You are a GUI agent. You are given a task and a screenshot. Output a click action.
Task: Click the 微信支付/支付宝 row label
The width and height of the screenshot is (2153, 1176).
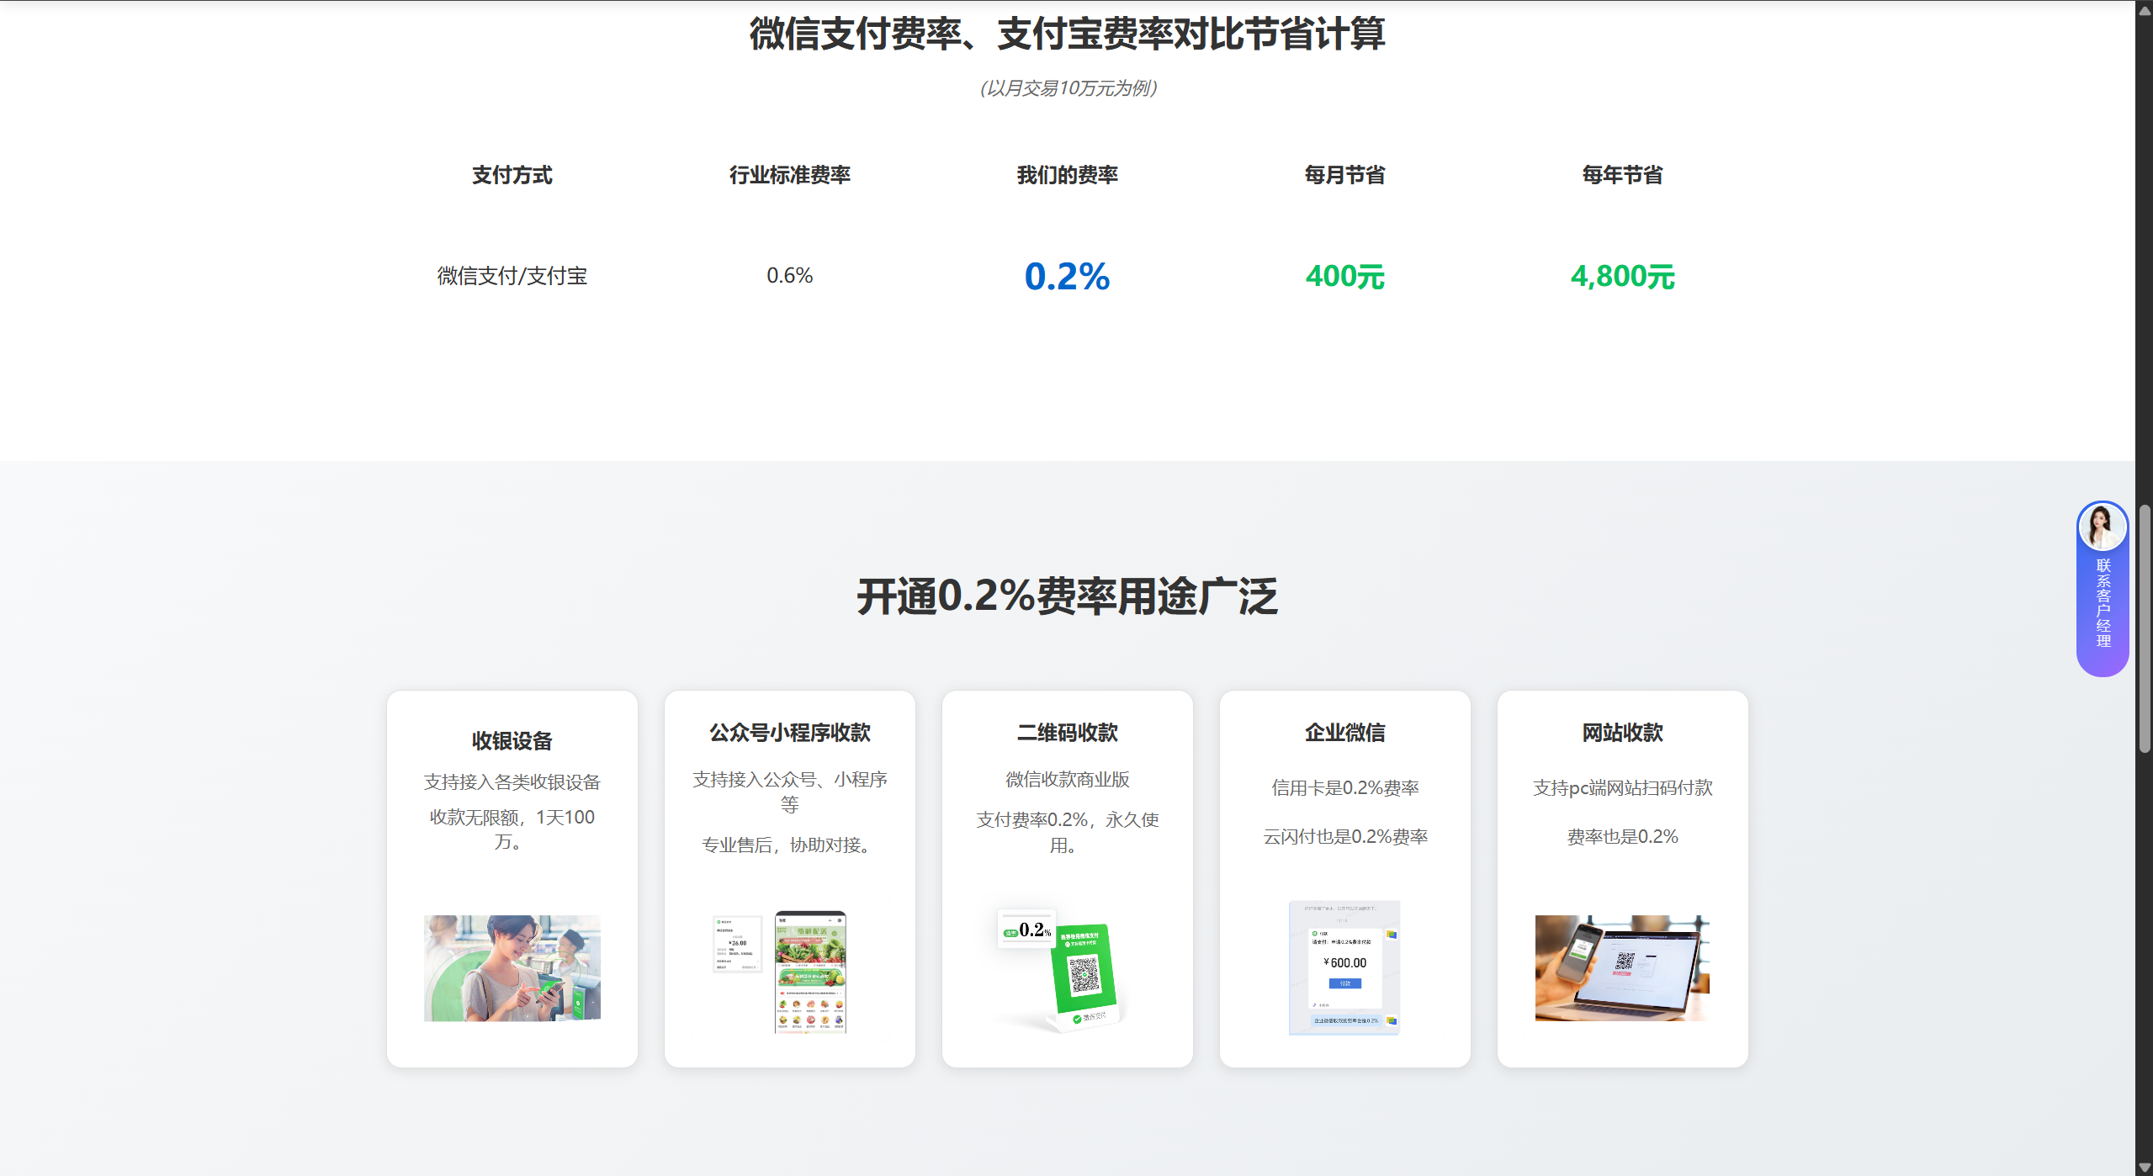pos(512,276)
